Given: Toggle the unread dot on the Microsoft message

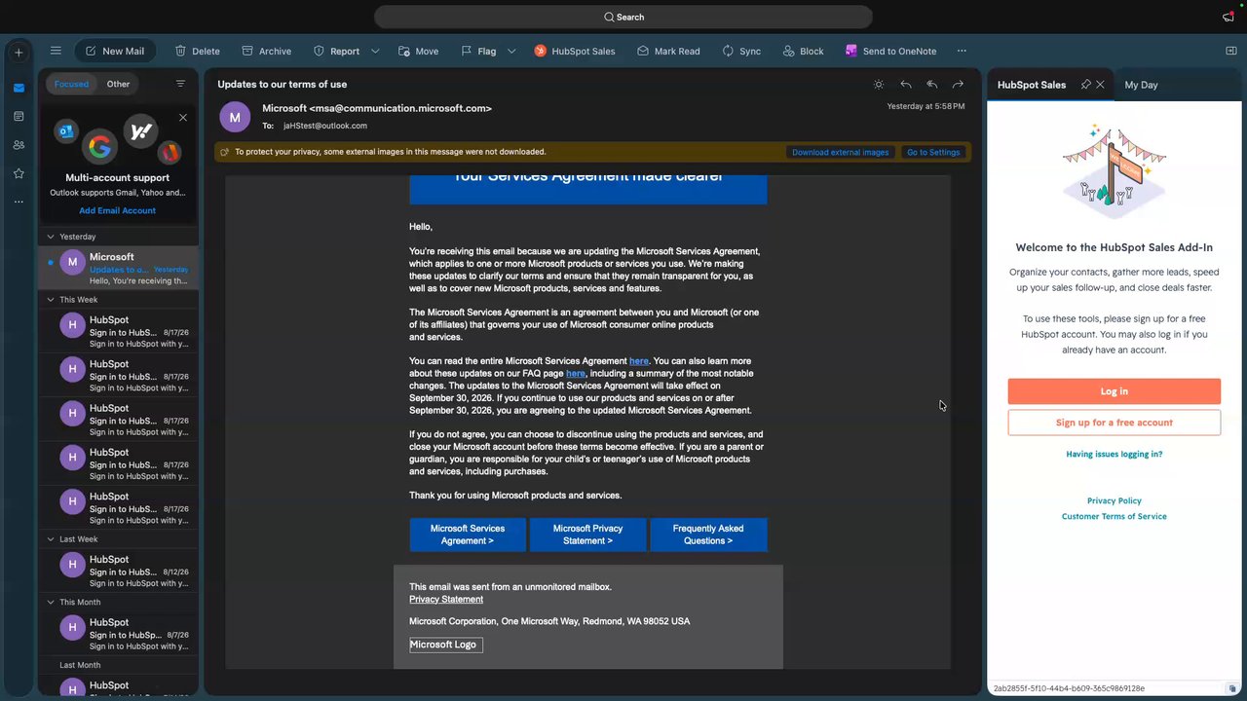Looking at the screenshot, I should click(51, 262).
